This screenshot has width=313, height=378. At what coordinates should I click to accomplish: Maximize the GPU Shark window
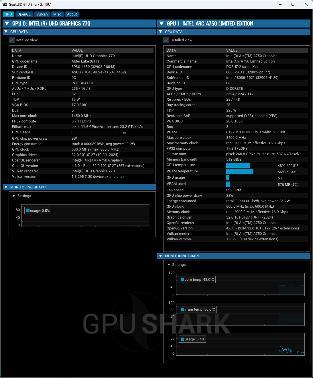tap(293, 4)
